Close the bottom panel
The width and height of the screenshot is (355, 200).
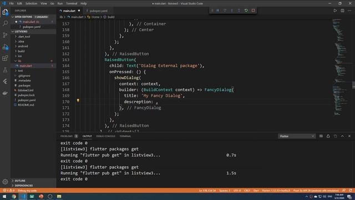pyautogui.click(x=349, y=136)
